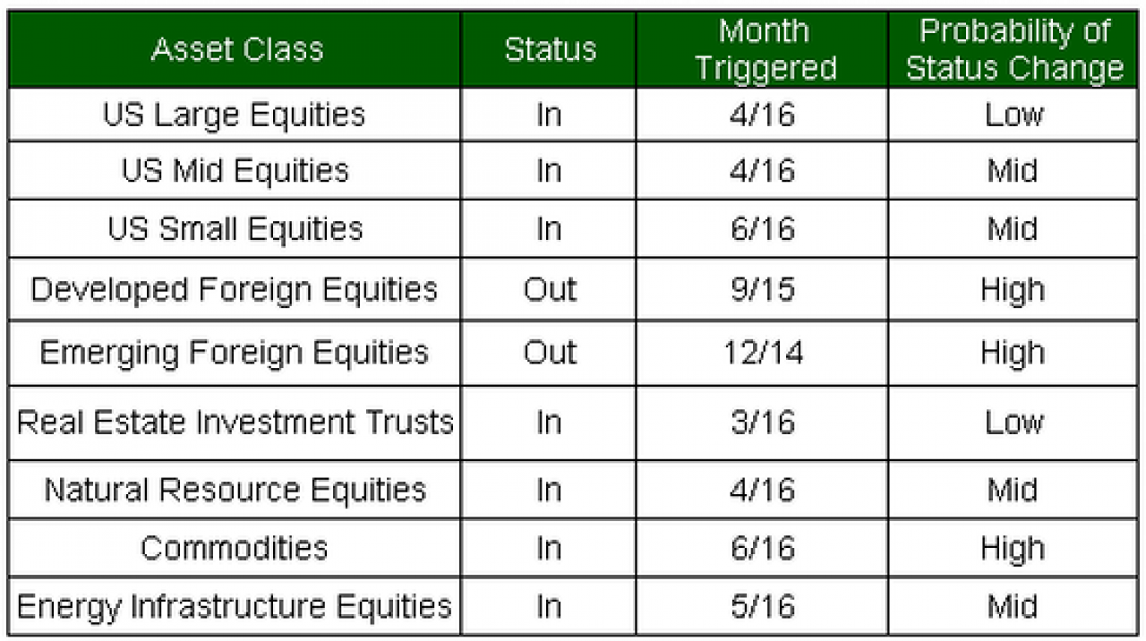Select the US Large Equities cell
Screen dimensions: 1146x641
tap(235, 115)
